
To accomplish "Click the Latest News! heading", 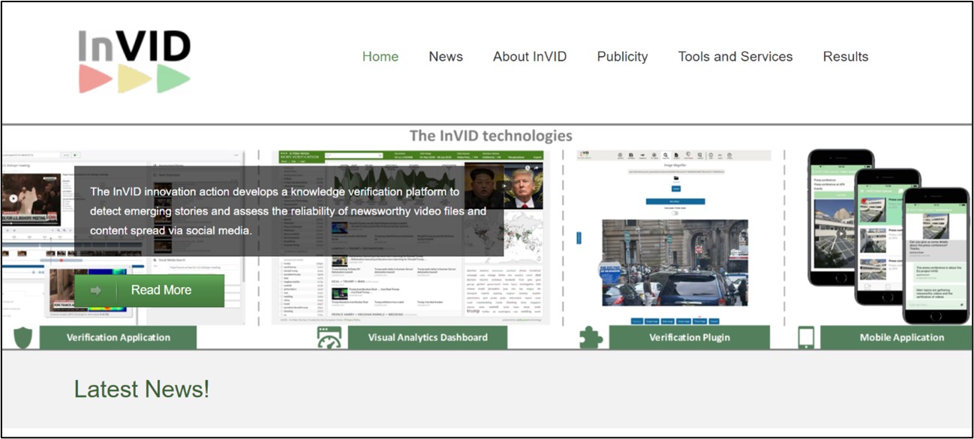I will (x=141, y=390).
